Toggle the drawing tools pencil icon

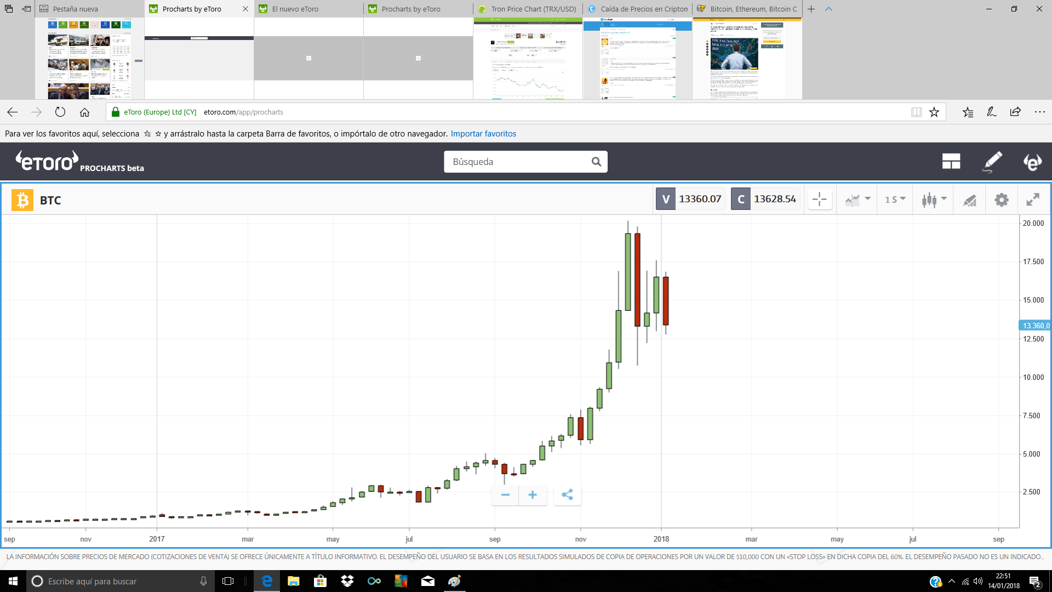click(x=970, y=200)
